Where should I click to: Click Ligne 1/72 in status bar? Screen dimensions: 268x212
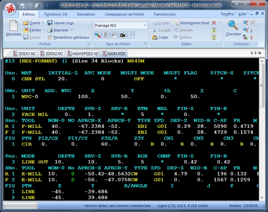point(166,206)
